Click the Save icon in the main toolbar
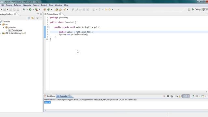This screenshot has width=208, height=117. point(10,9)
